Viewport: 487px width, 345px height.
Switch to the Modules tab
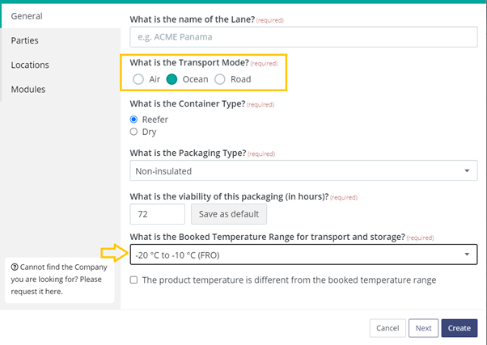[61, 90]
